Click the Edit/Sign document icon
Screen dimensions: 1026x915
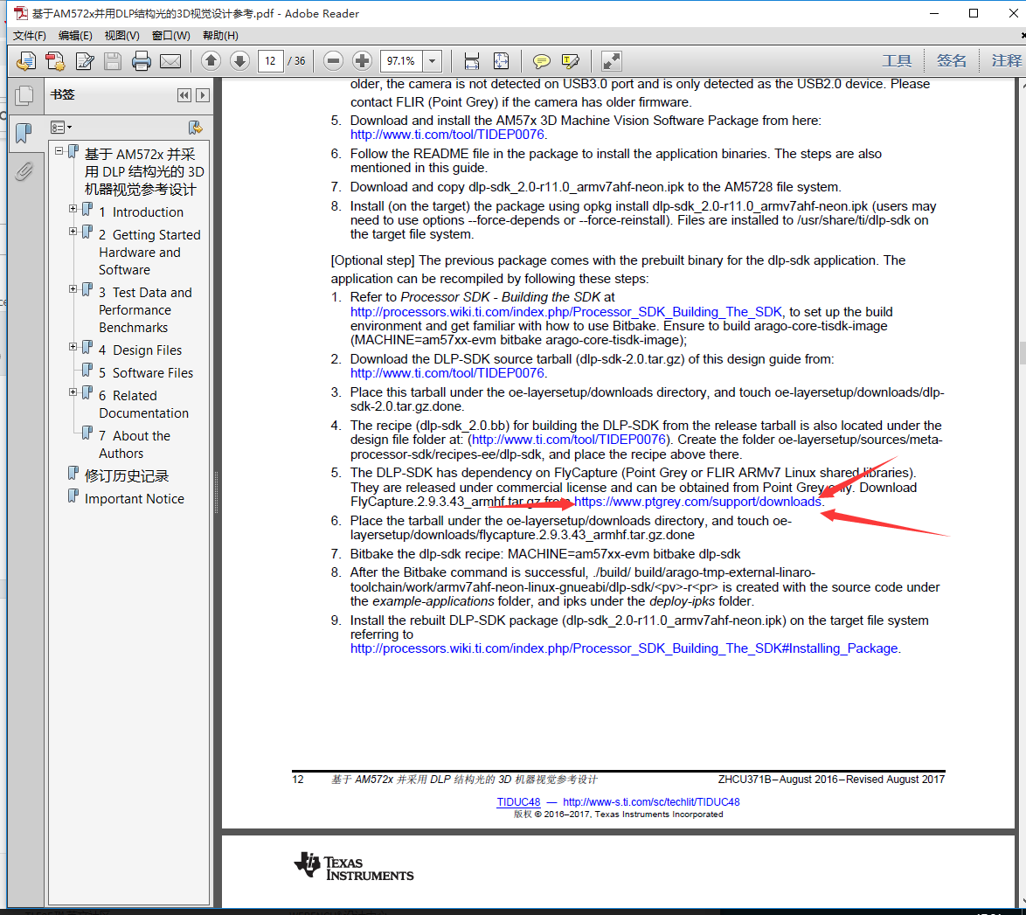point(85,61)
